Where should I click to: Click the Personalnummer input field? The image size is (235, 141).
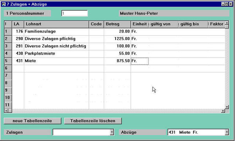coord(74,13)
